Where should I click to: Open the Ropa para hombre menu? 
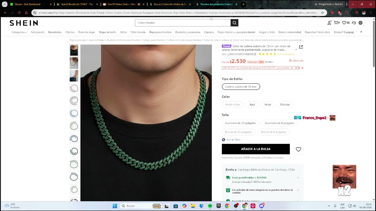coord(160,32)
